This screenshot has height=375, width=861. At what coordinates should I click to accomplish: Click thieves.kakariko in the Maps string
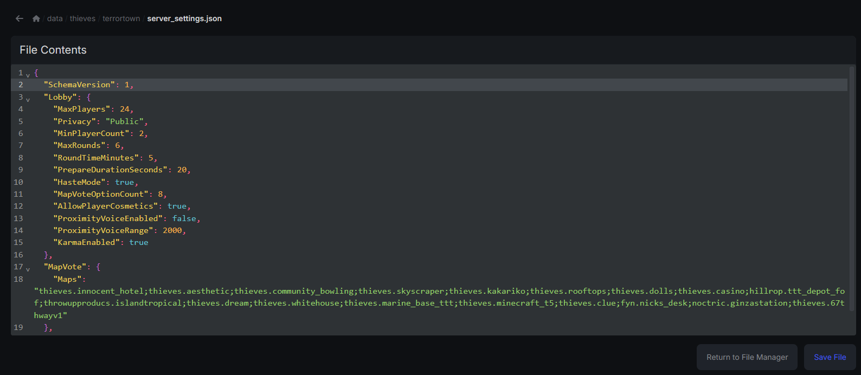pyautogui.click(x=487, y=291)
